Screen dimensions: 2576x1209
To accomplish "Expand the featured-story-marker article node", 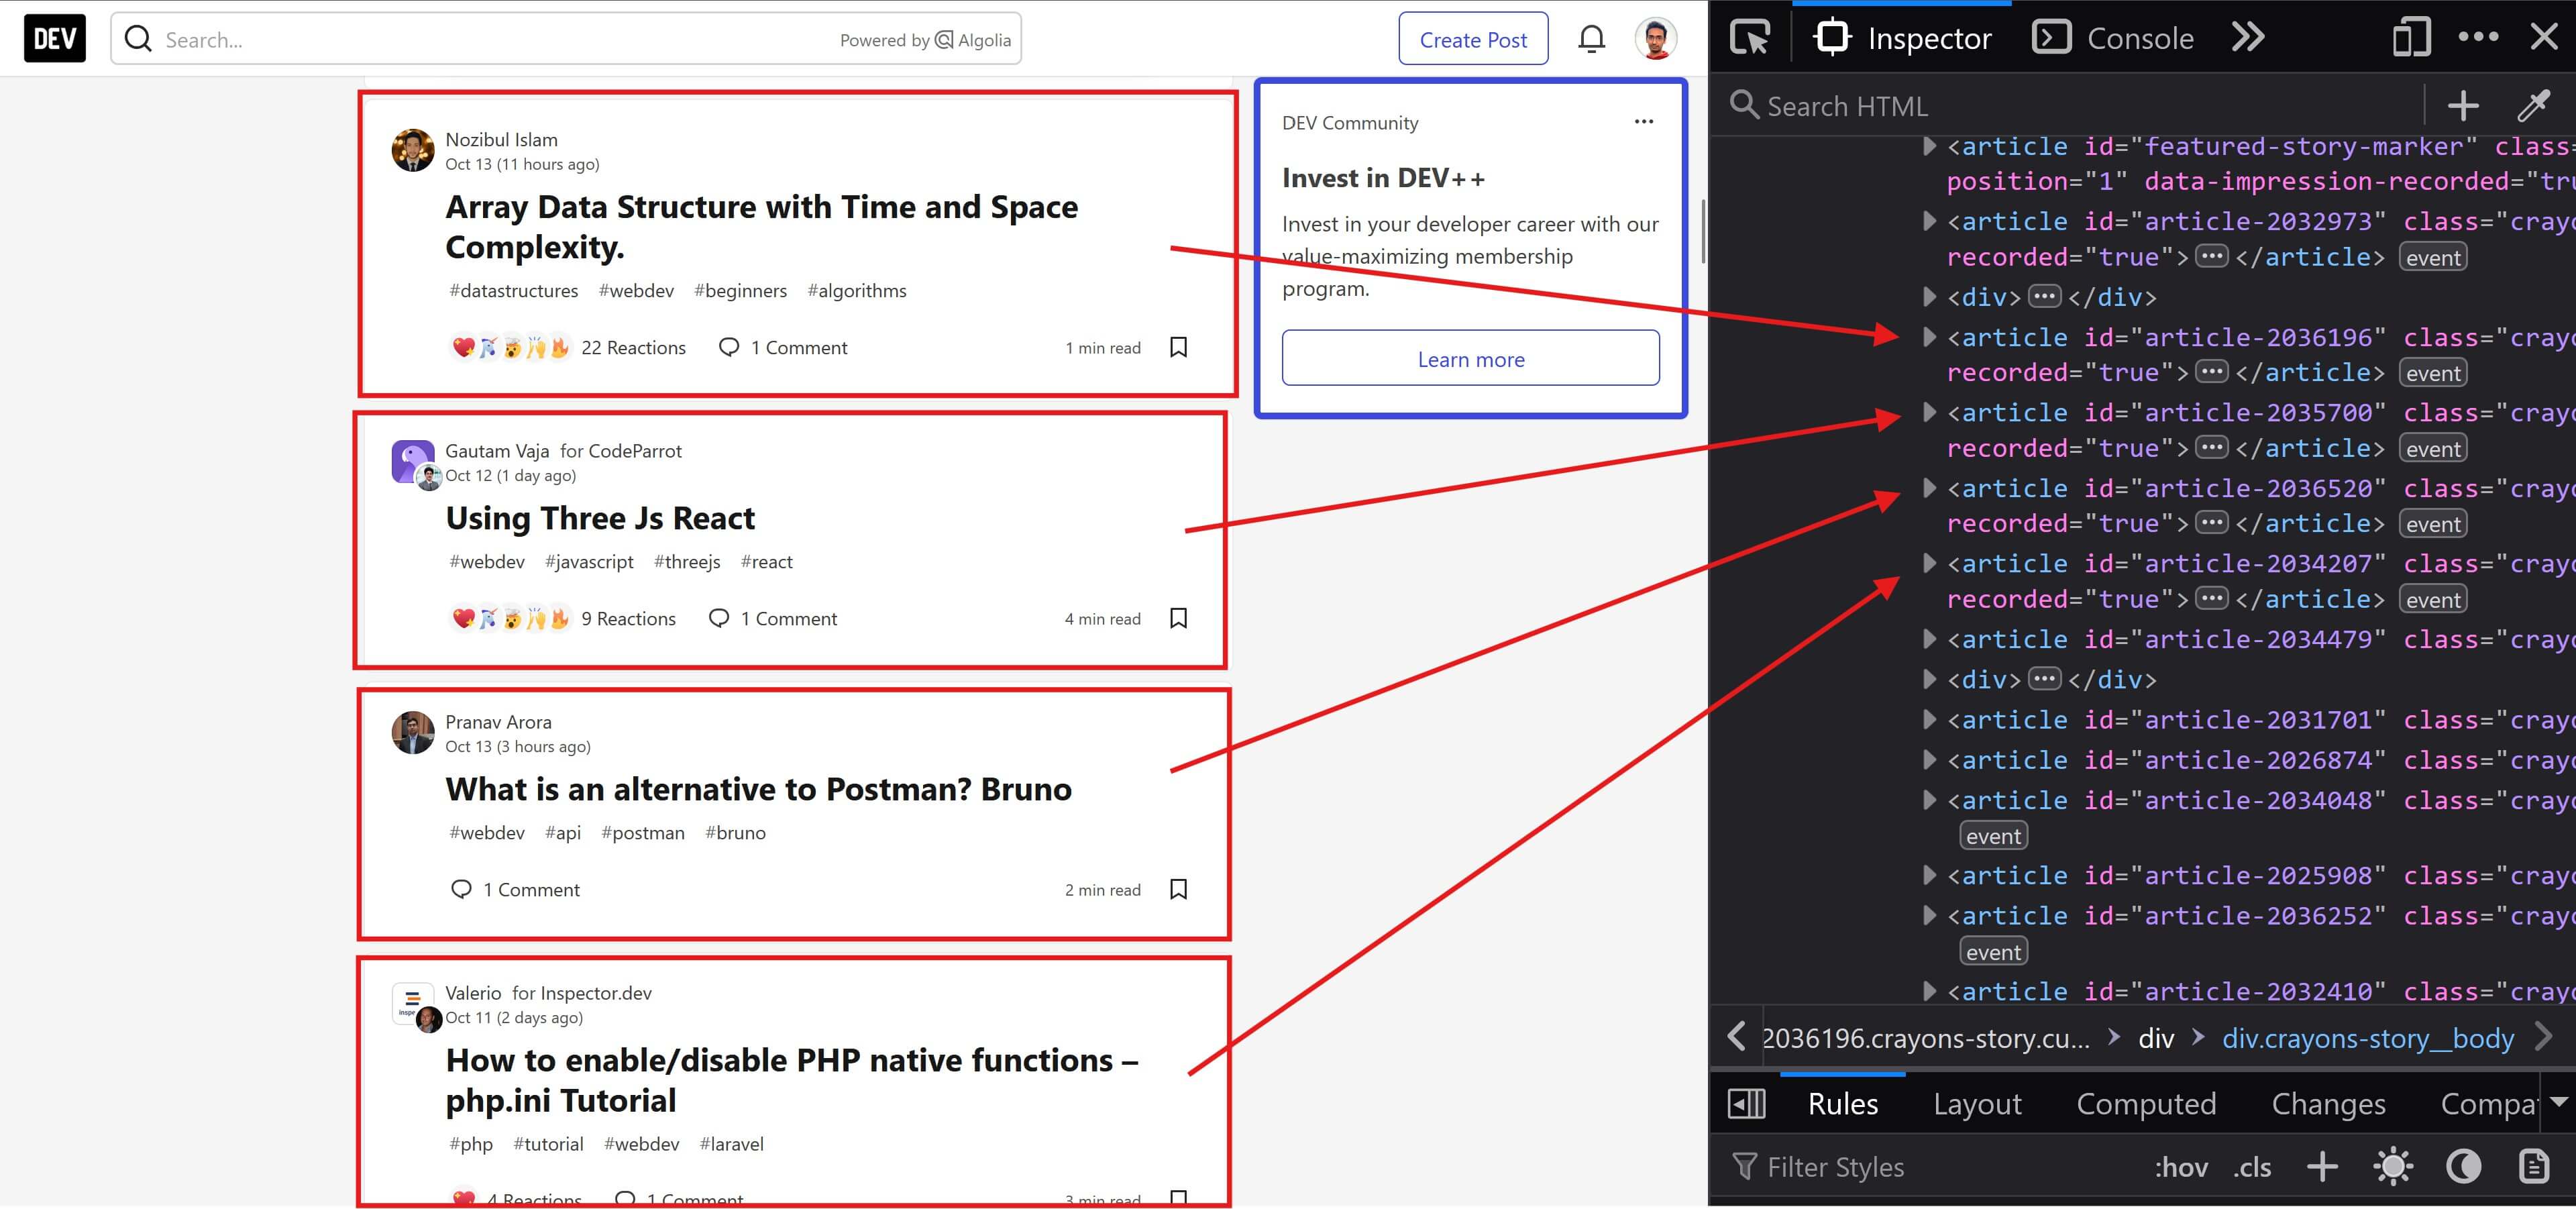I will click(x=1930, y=146).
